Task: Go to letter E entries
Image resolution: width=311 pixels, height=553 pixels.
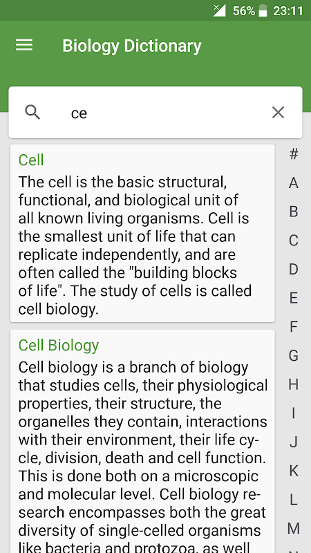Action: pyautogui.click(x=293, y=298)
